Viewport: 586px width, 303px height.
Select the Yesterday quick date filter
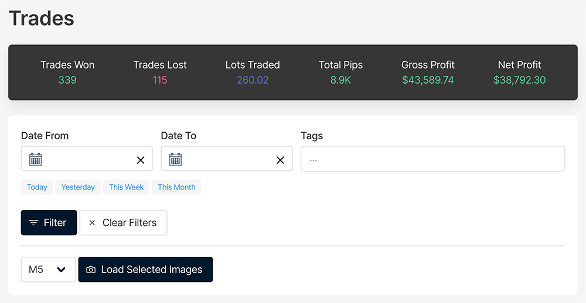[78, 187]
